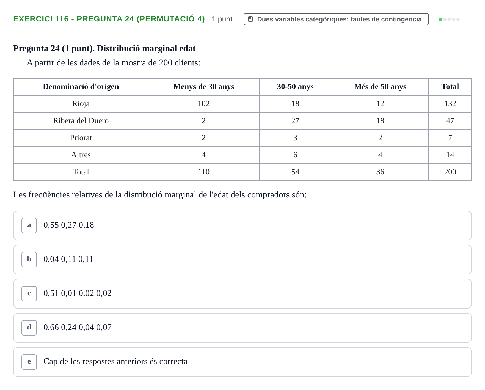The image size is (485, 390).
Task: Click the 'Pregunta 24 (1 punt)' question title
Action: [104, 48]
